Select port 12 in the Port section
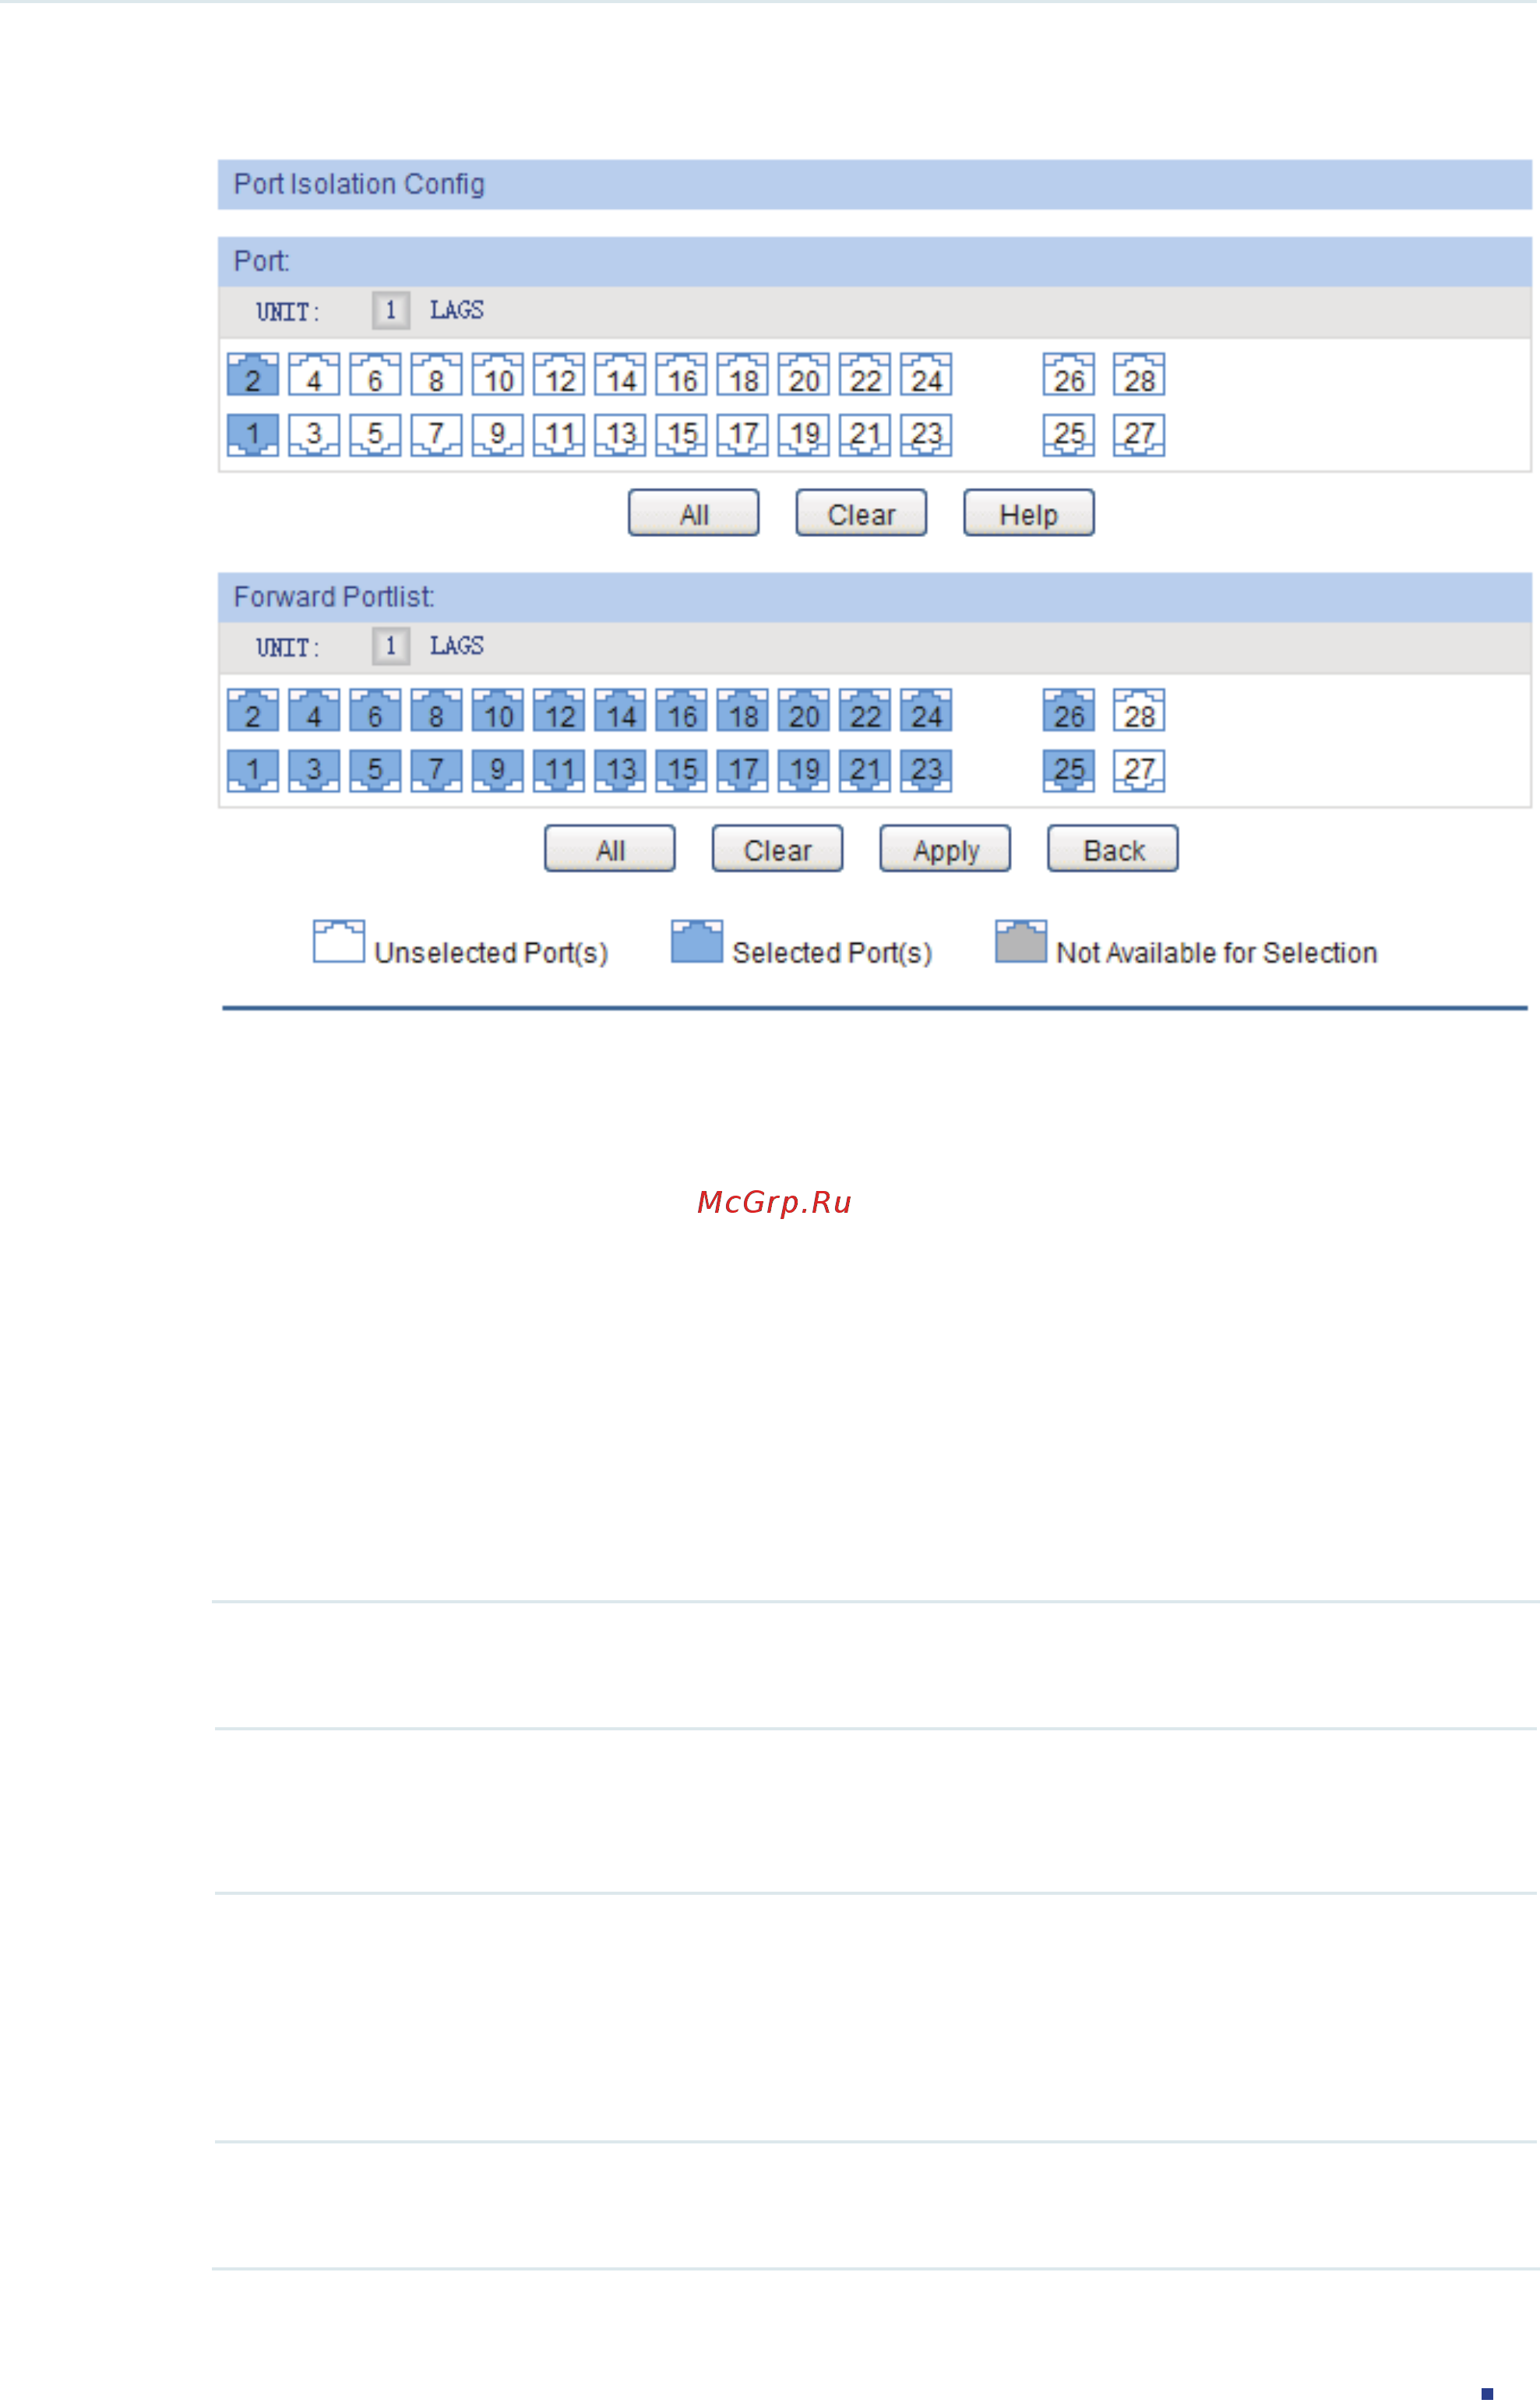 coord(559,374)
